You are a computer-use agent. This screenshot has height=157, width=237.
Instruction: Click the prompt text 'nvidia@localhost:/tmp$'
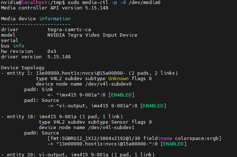coord(33,3)
